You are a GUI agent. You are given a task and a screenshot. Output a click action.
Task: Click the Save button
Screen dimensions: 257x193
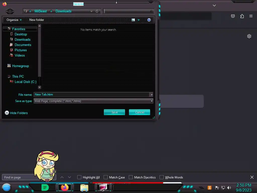point(114,112)
